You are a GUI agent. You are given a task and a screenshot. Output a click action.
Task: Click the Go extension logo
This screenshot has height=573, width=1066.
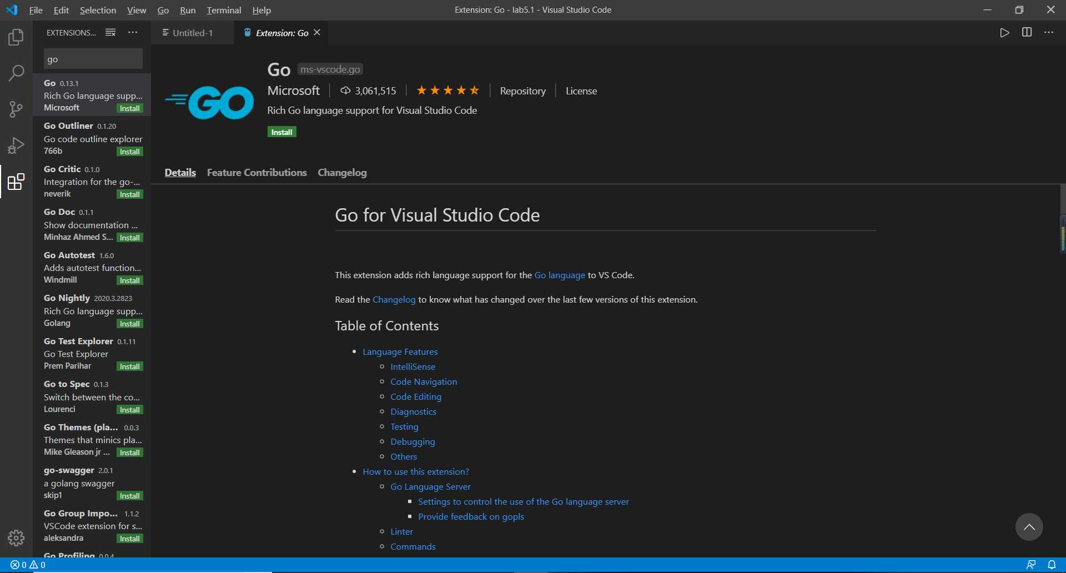[x=209, y=102]
